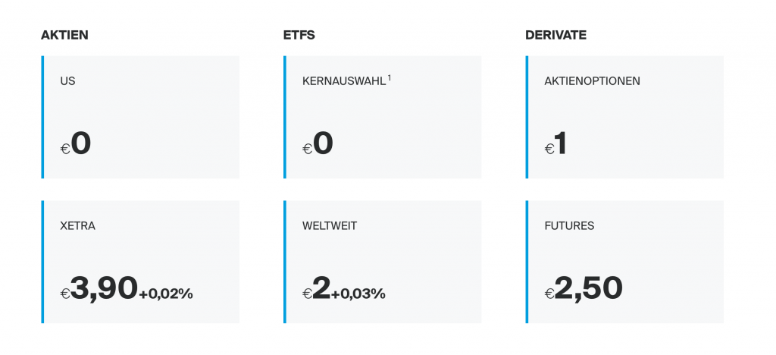Click the €1 price for Aktienoptionen

(555, 144)
